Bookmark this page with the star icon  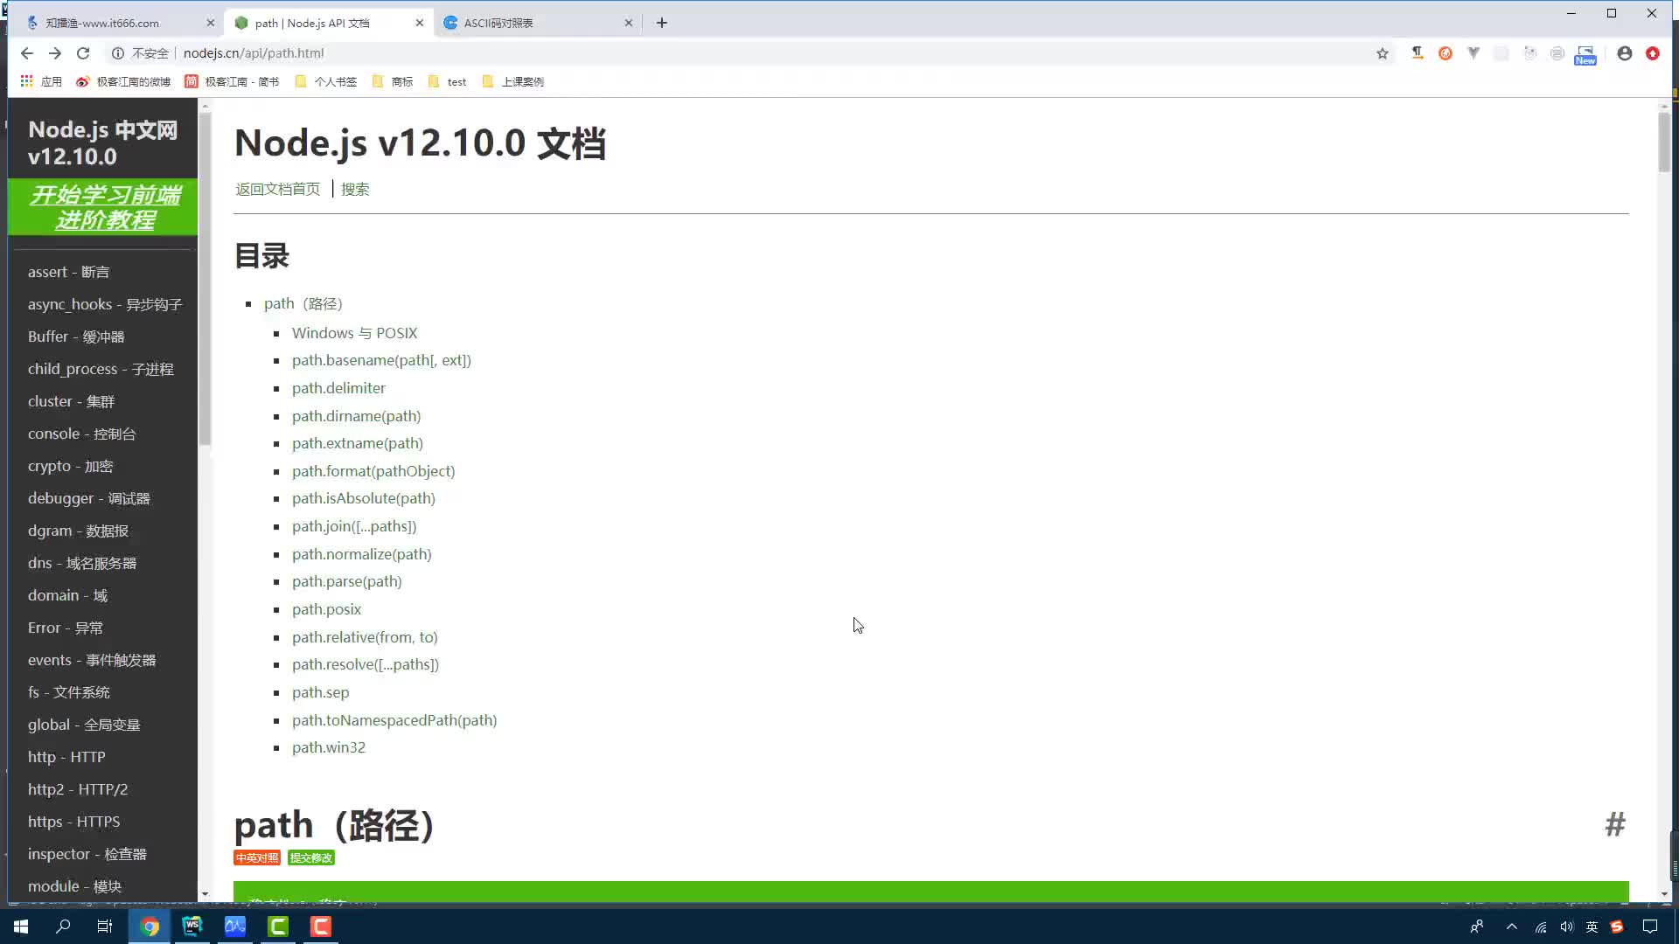pyautogui.click(x=1383, y=53)
